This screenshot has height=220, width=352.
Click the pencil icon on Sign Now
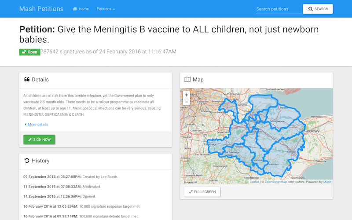[x=30, y=139]
